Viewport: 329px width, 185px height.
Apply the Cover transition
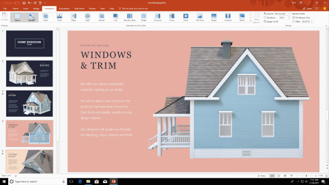coord(172,17)
